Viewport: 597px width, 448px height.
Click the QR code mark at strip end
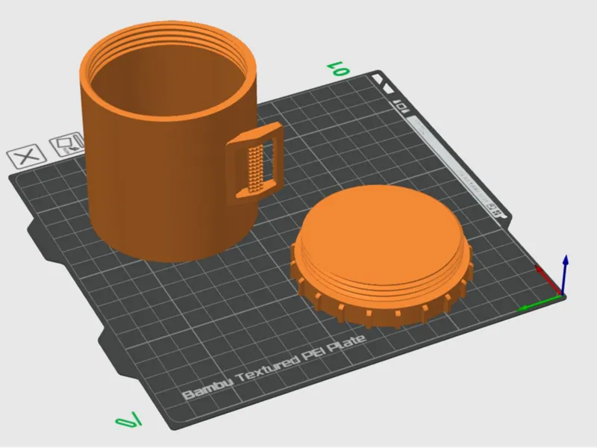(495, 209)
